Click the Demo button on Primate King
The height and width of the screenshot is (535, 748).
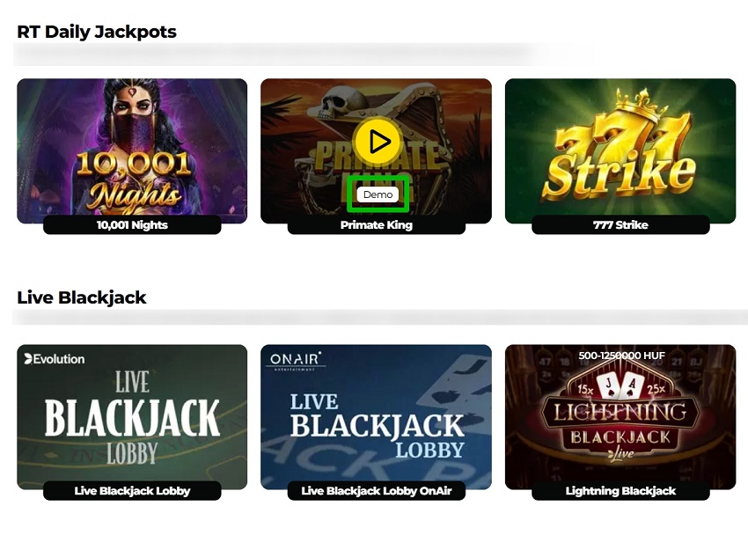pyautogui.click(x=378, y=194)
